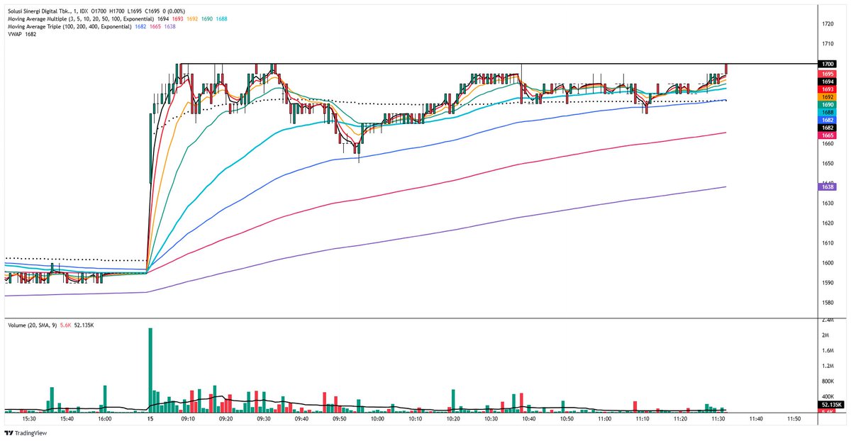Viewport: 851px width, 441px height.
Task: Select the VWAP indicator legend
Action: 16,33
